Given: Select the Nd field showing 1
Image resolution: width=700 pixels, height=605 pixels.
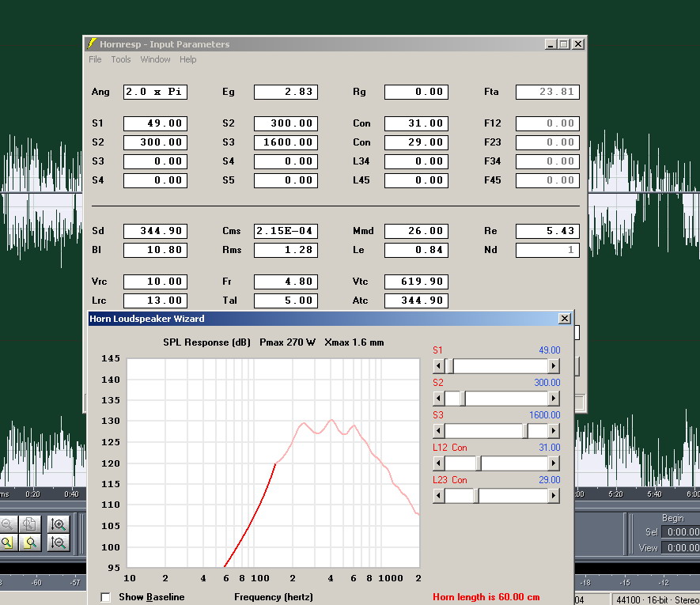Looking at the screenshot, I should 547,250.
